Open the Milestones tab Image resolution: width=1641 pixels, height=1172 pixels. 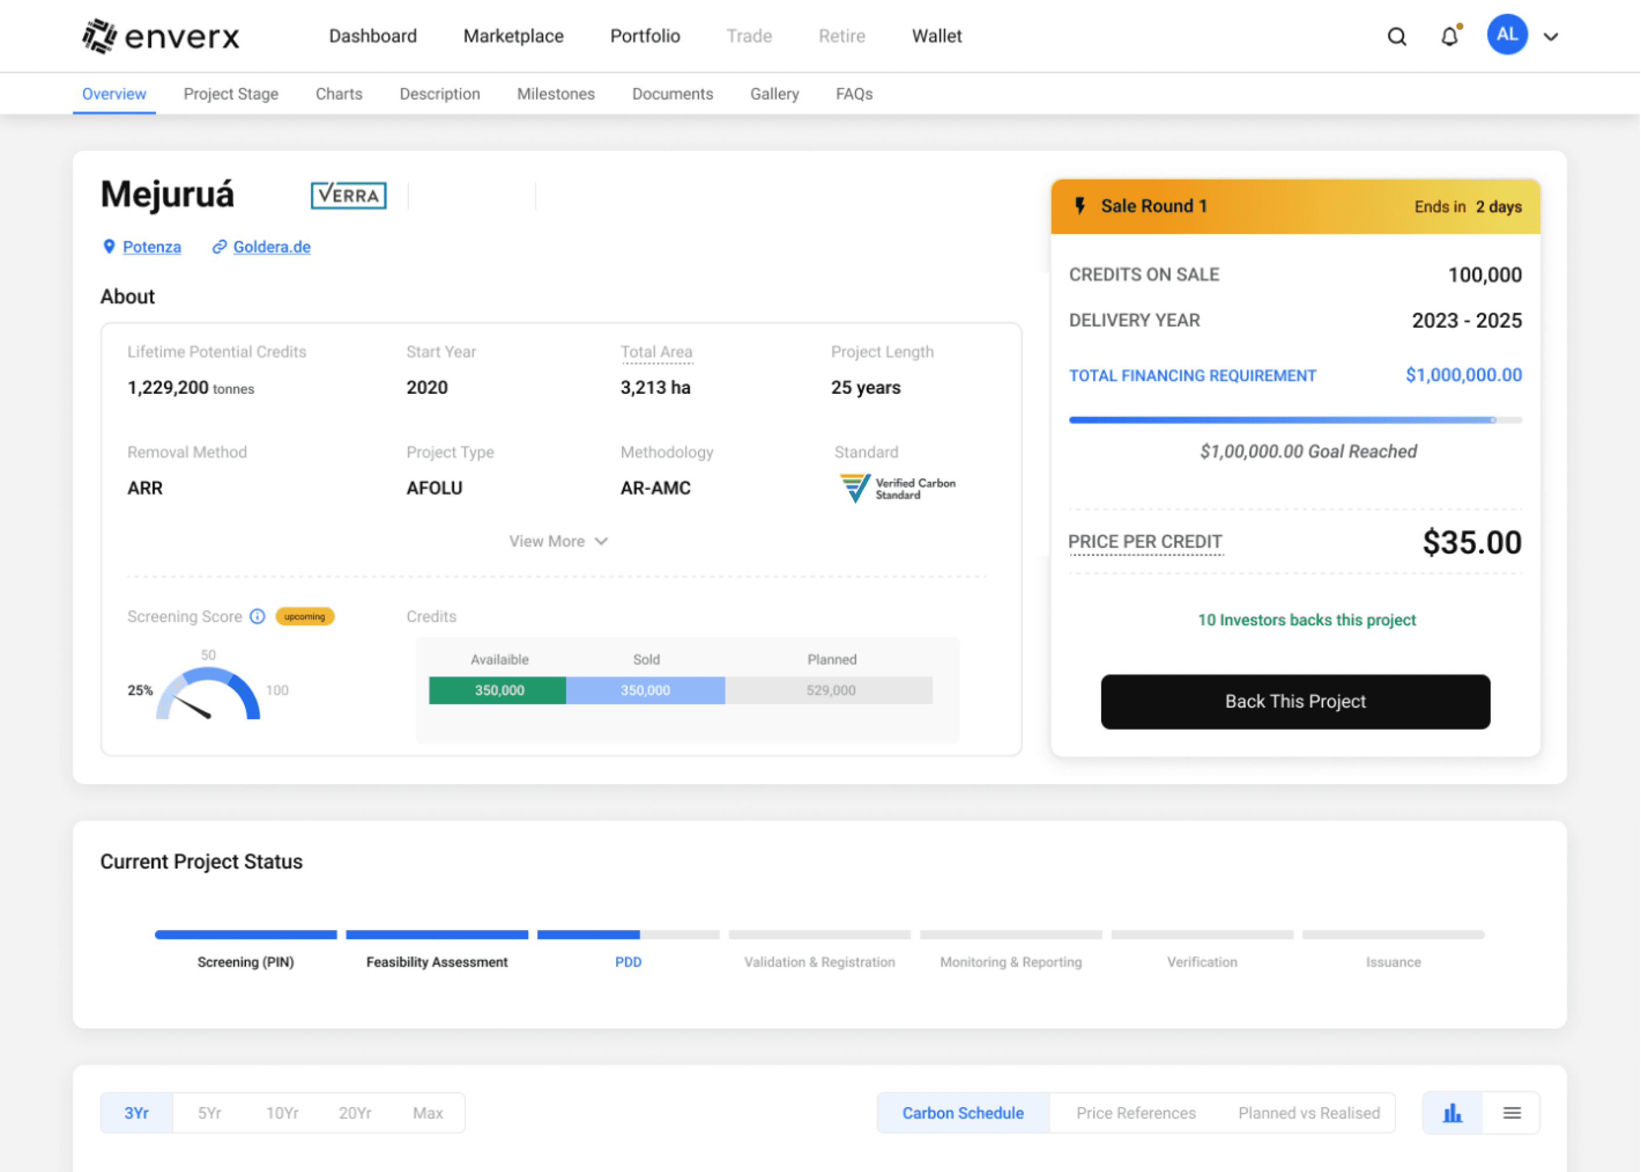pyautogui.click(x=556, y=94)
